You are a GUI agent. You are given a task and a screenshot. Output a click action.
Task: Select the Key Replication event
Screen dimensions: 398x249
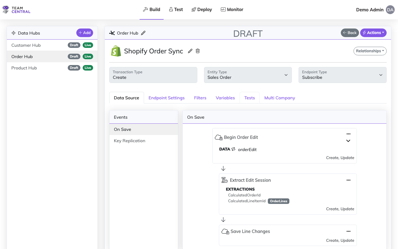(130, 141)
